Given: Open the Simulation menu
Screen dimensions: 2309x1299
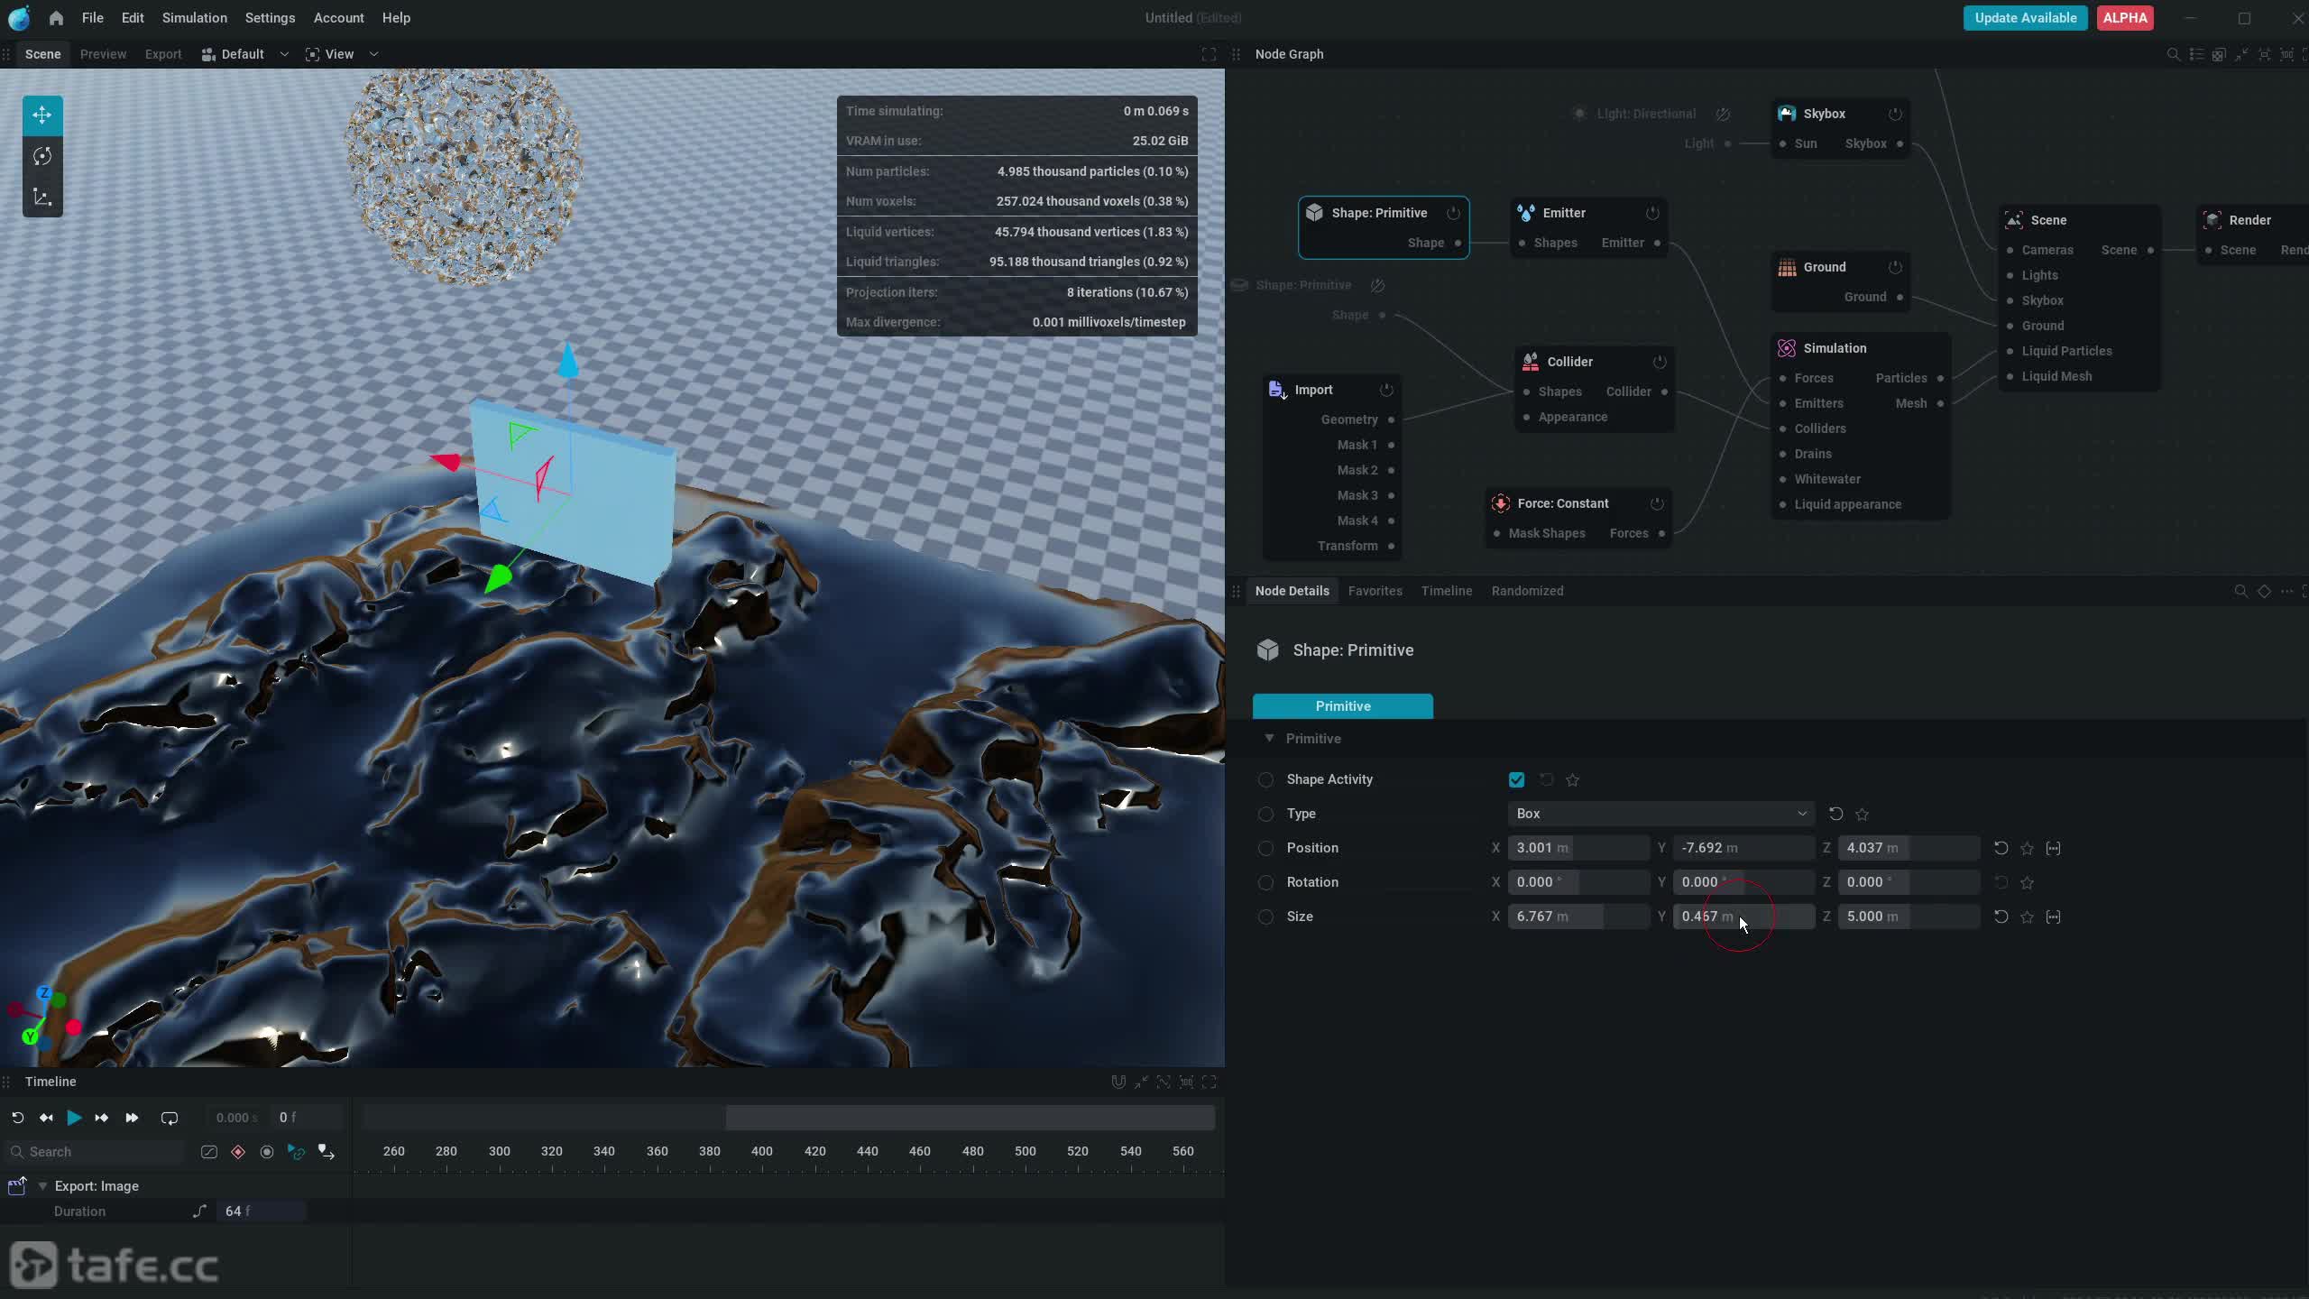Looking at the screenshot, I should (x=195, y=18).
